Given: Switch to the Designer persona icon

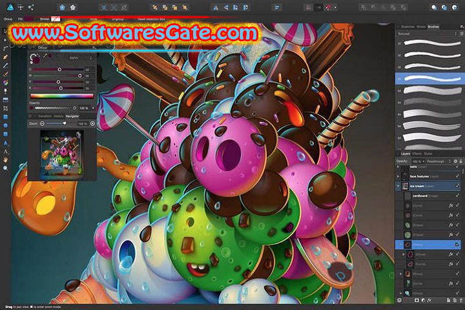Looking at the screenshot, I should point(10,7).
